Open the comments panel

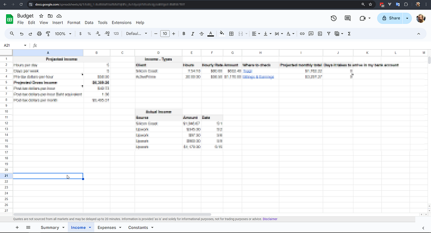click(347, 18)
